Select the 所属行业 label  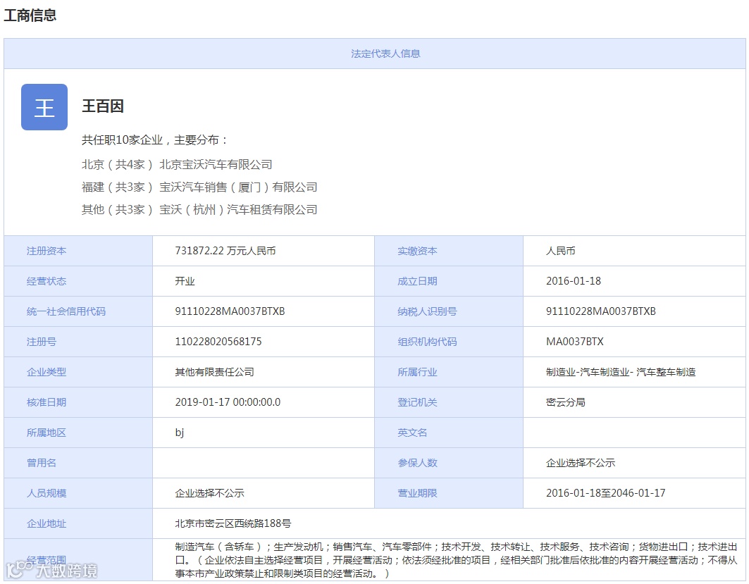click(418, 372)
